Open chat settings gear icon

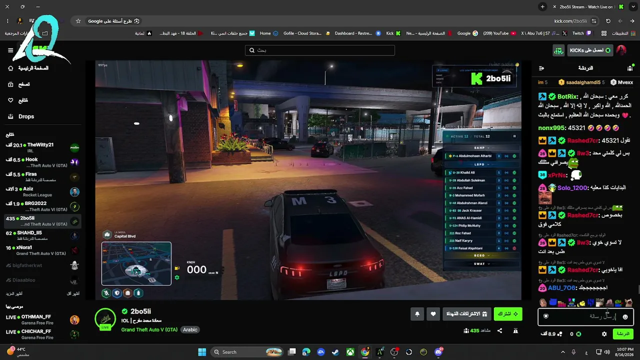coord(604,334)
